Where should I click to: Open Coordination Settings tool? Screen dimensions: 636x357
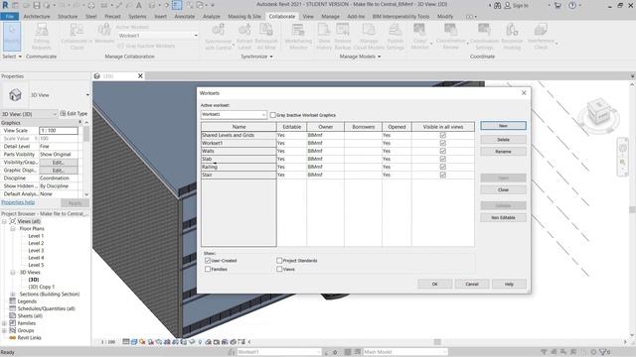click(x=484, y=36)
